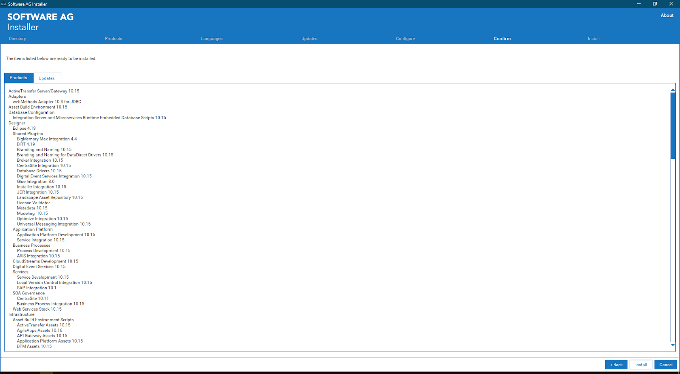Select the Designer entry

(17, 123)
